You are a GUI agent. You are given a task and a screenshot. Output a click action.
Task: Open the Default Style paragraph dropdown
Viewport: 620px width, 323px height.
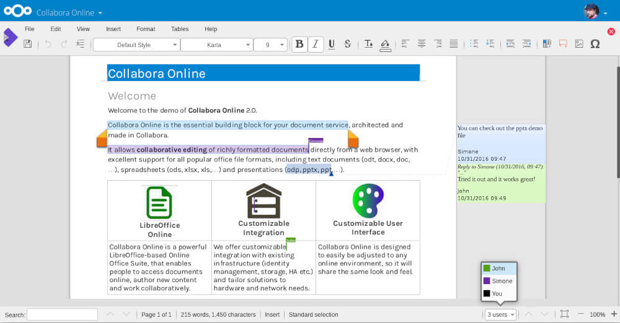pos(175,45)
